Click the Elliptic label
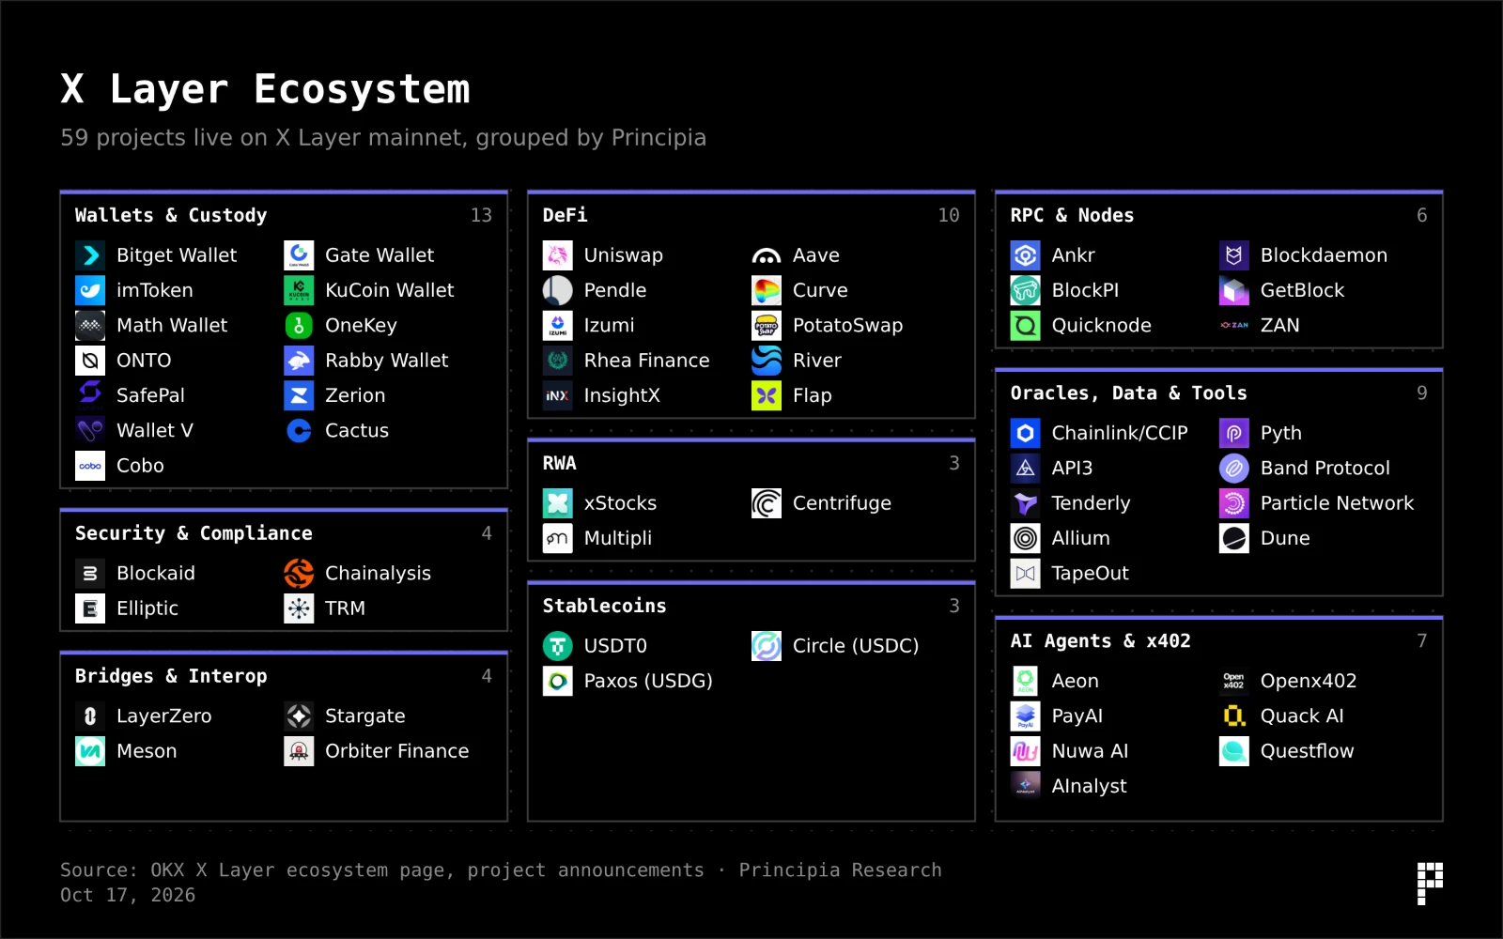The width and height of the screenshot is (1503, 939). pos(147,608)
